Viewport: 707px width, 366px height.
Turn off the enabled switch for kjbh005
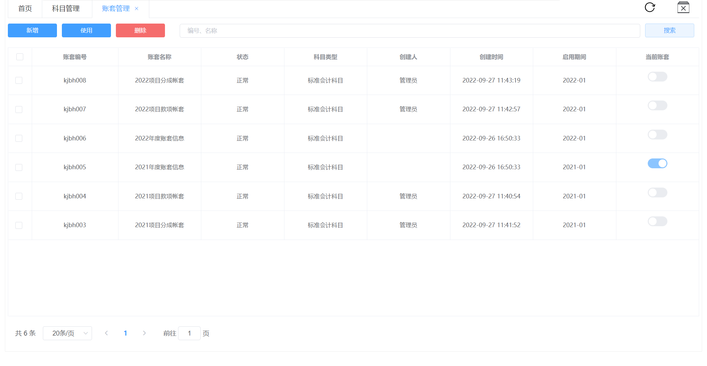point(657,163)
